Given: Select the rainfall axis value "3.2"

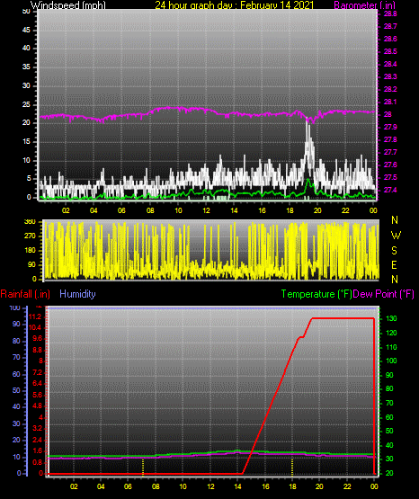Looking at the screenshot, I should pyautogui.click(x=38, y=428).
